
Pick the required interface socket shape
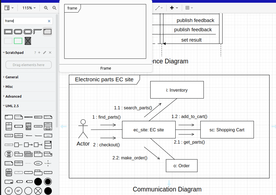tap(38, 145)
